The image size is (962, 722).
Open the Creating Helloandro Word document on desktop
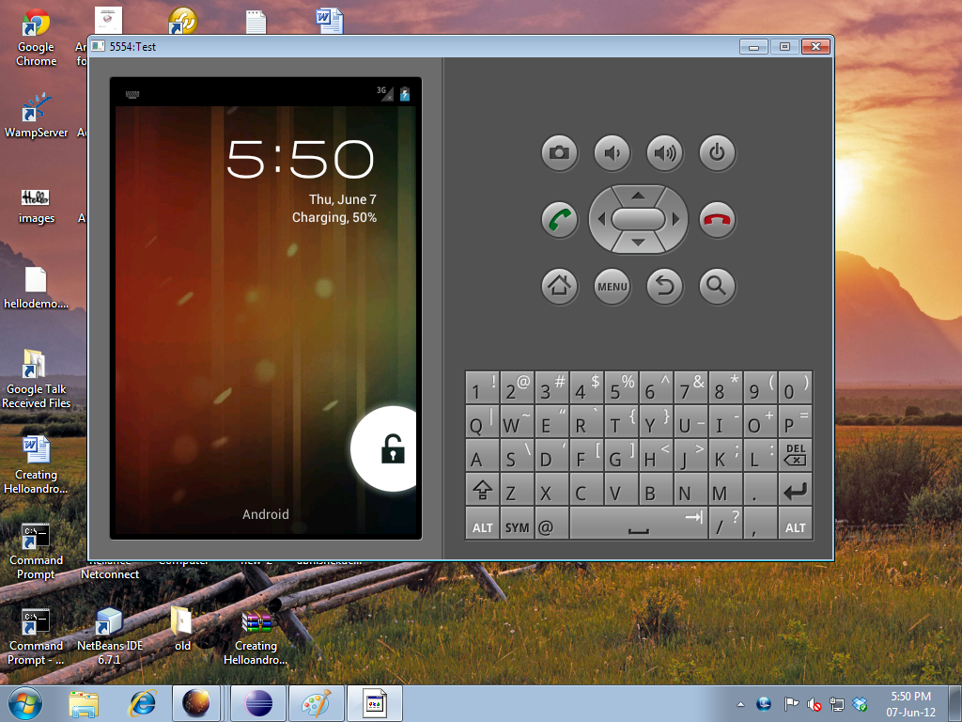(36, 464)
